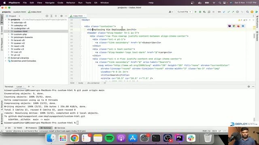This screenshot has height=145, width=259.
Task: Open Slack from the macOS Dock
Action: pos(191,138)
